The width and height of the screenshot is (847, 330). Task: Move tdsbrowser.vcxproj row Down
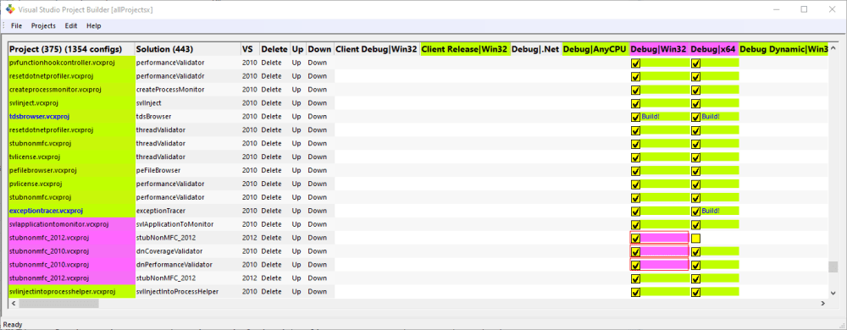[317, 117]
